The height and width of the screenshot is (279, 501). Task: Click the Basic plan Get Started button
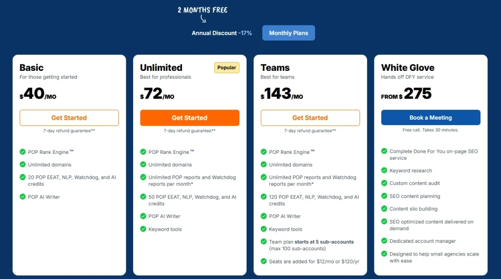click(69, 118)
